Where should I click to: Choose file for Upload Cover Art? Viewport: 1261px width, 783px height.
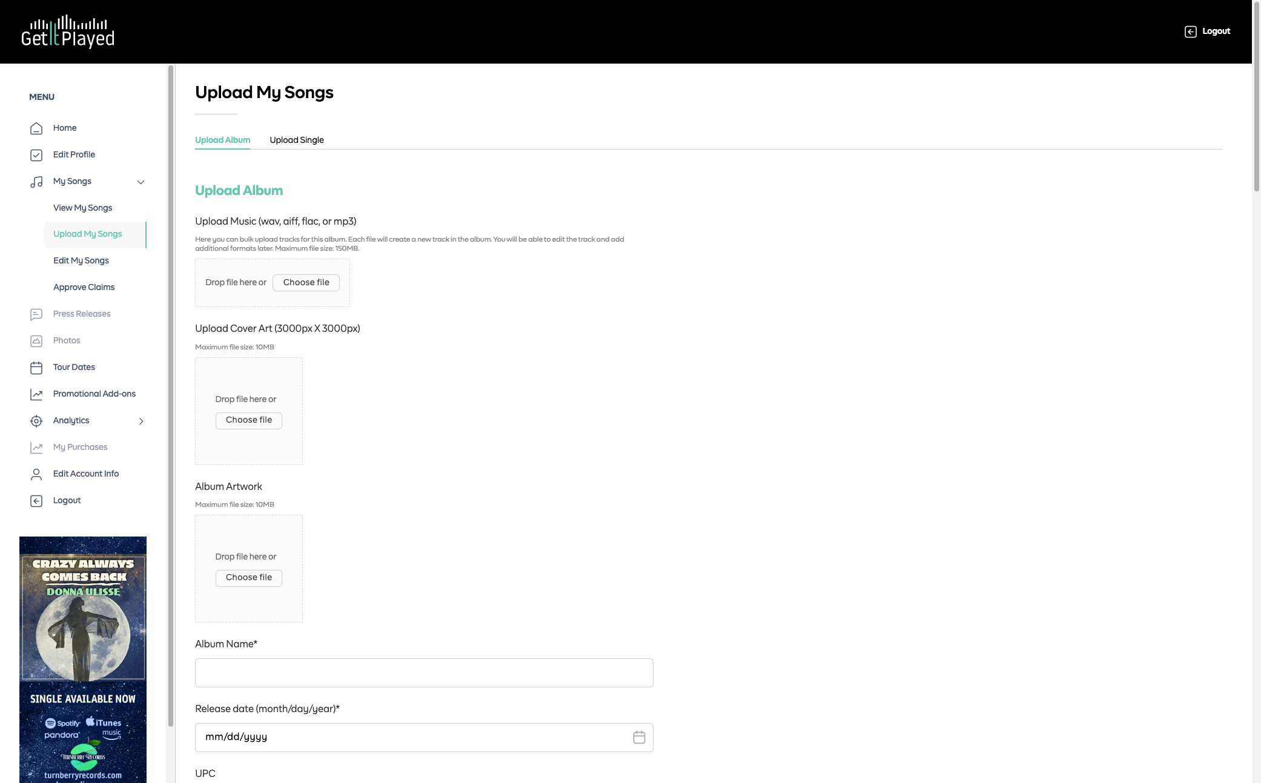tap(248, 420)
